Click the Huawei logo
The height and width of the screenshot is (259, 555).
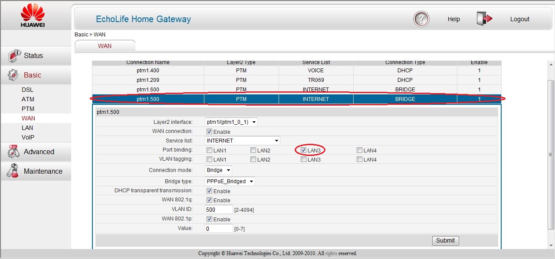(x=32, y=14)
